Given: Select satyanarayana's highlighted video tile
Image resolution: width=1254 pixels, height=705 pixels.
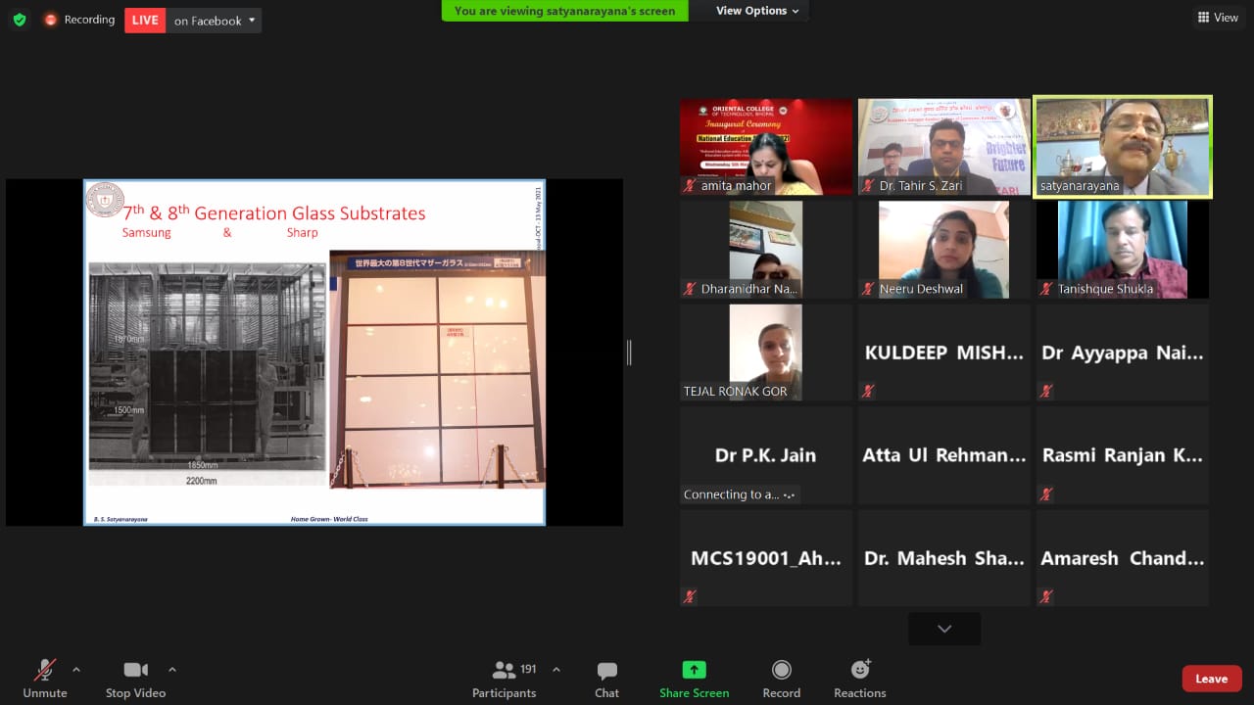Looking at the screenshot, I should coord(1123,146).
